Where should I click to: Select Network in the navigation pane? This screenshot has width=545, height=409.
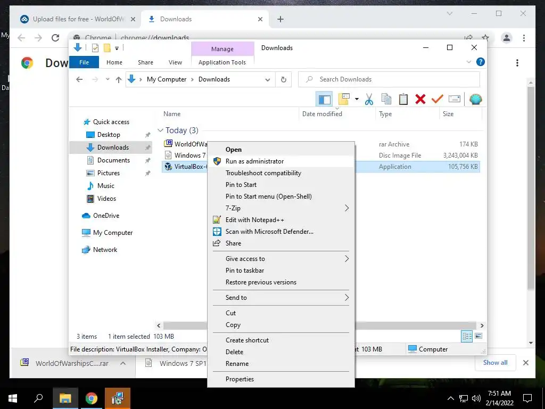[105, 250]
